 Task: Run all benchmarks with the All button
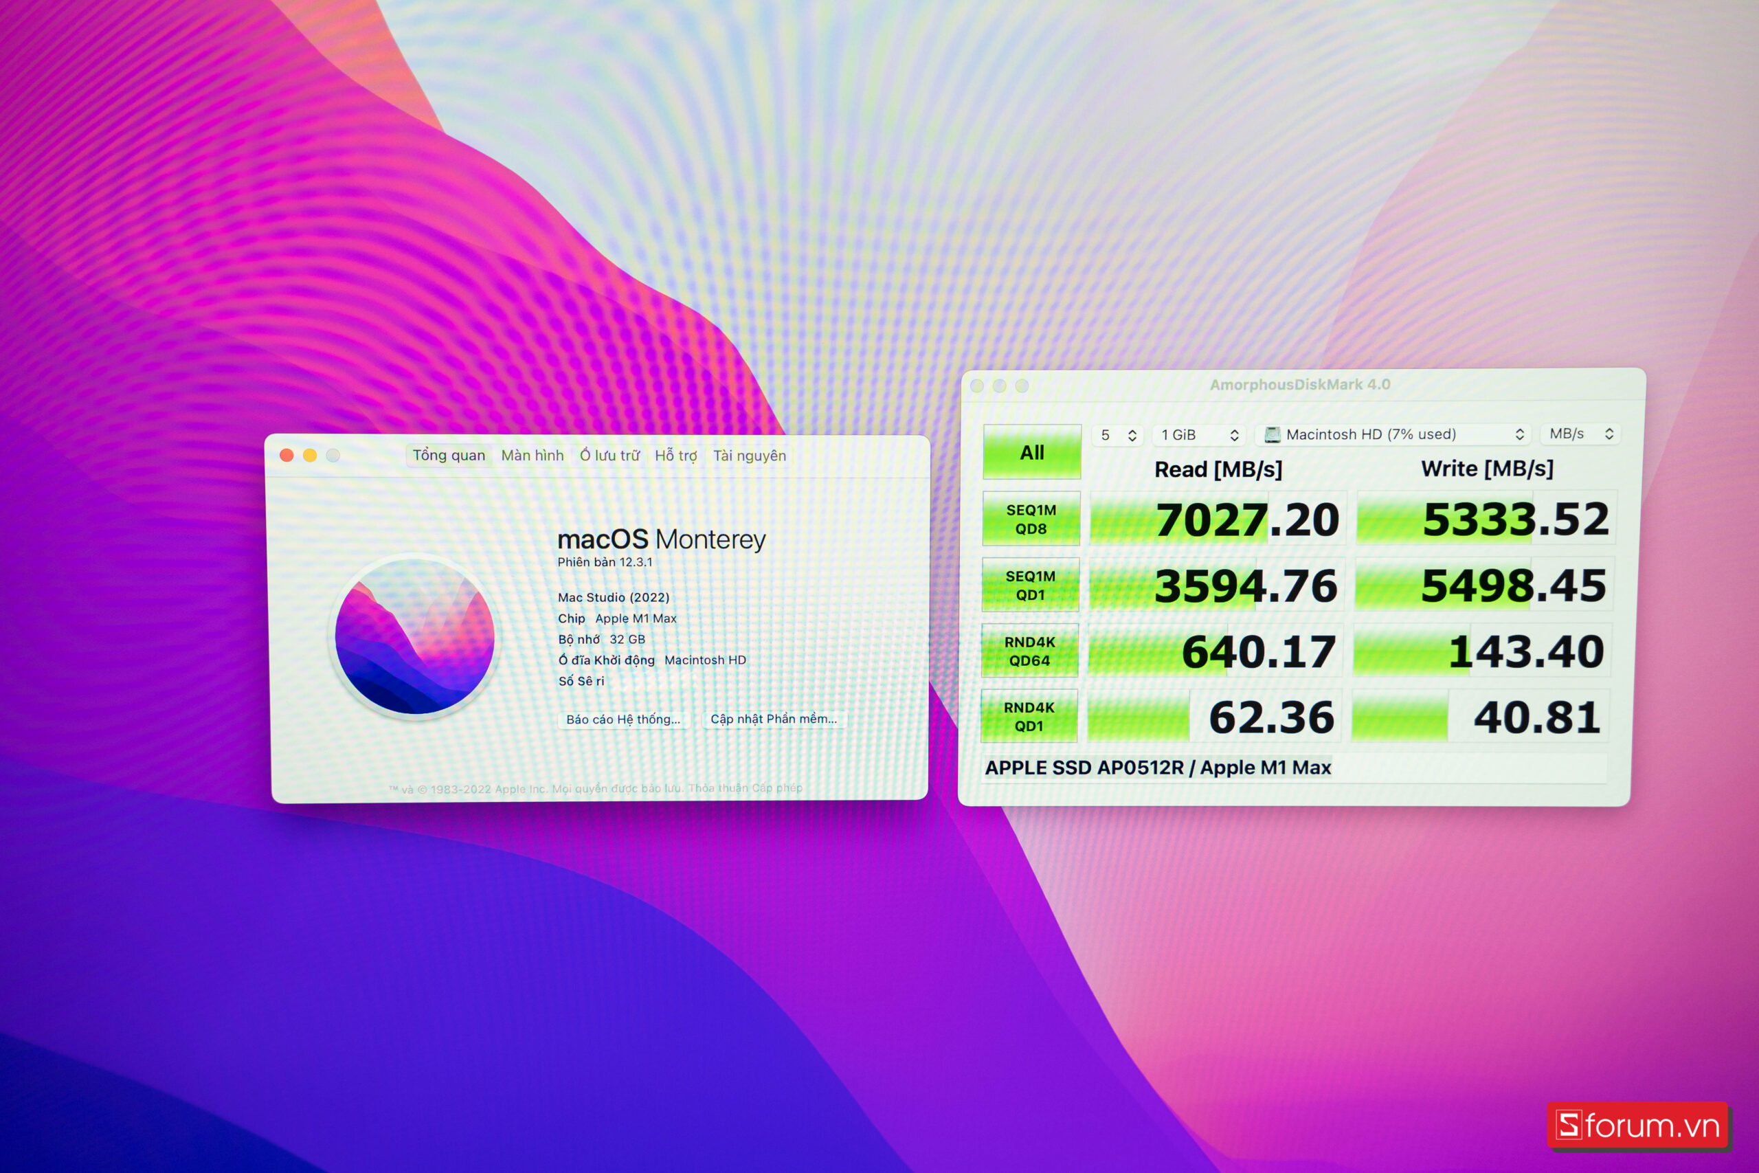coord(1031,452)
